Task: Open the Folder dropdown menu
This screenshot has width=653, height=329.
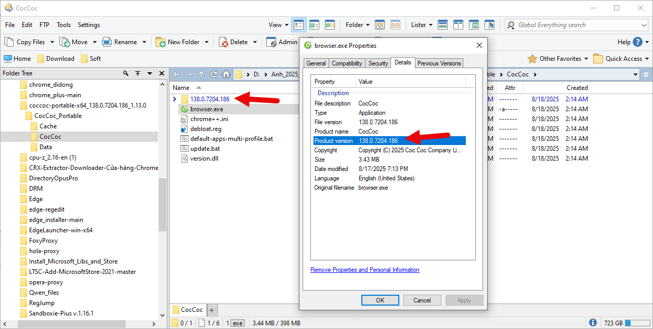Action: point(358,24)
